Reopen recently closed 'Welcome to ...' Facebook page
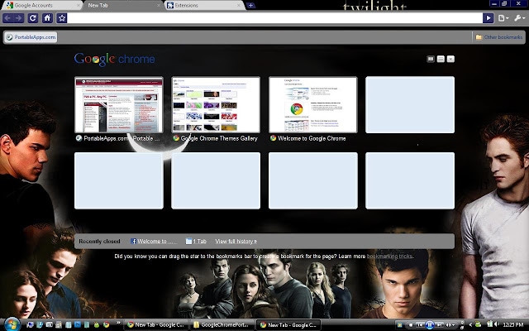 tap(154, 241)
